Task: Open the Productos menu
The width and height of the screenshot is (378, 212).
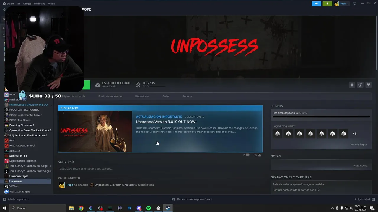Action: click(39, 4)
